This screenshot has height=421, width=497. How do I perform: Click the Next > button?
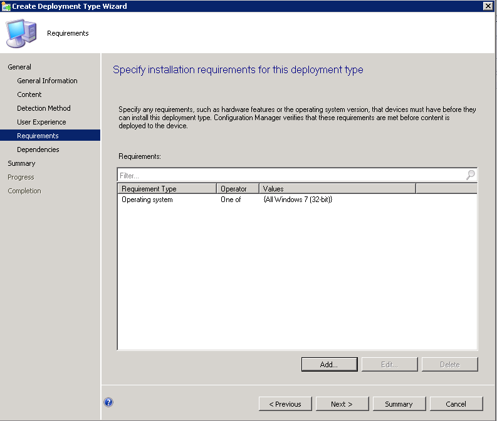click(x=342, y=404)
